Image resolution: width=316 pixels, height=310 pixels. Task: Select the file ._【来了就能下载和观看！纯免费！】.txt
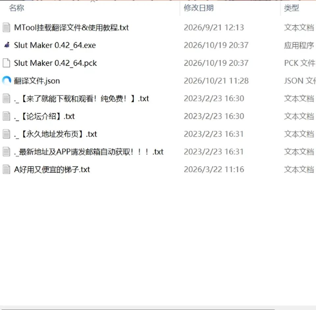pyautogui.click(x=81, y=98)
